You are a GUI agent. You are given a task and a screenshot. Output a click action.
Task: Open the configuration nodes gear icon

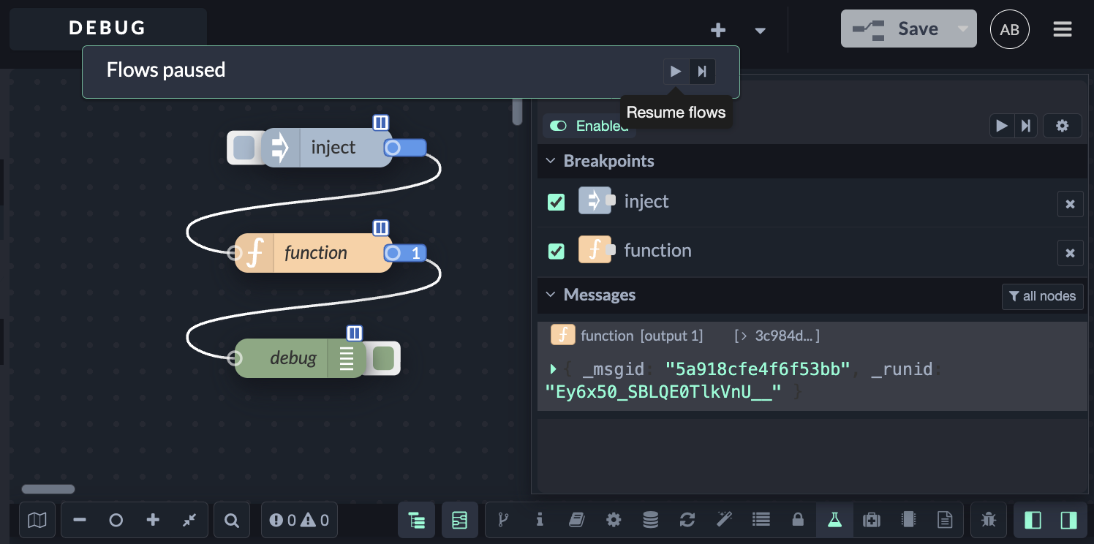614,520
